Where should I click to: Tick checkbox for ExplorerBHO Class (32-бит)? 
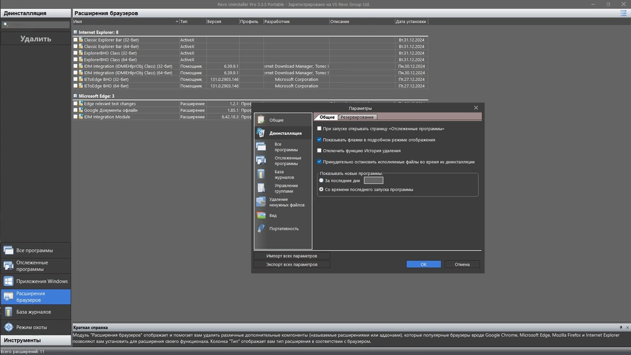[75, 53]
